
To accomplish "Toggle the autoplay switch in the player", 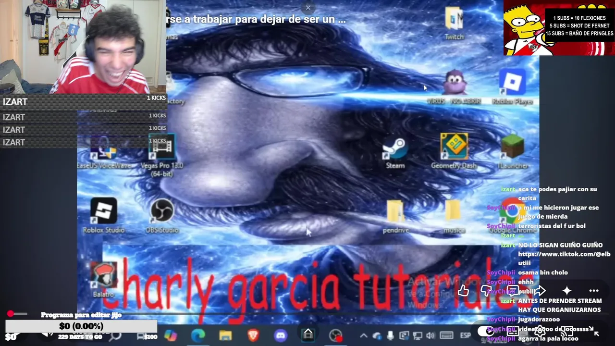I will tap(486, 331).
